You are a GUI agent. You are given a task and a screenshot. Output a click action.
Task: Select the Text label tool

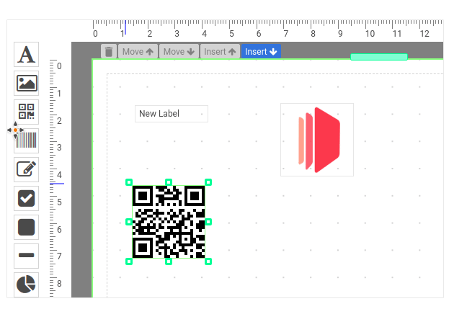(x=26, y=55)
